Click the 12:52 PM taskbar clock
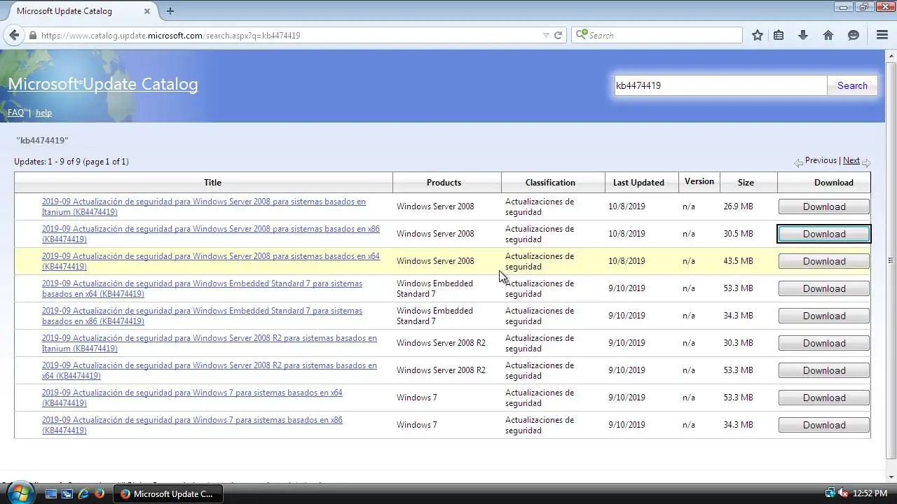This screenshot has width=897, height=504. [x=870, y=493]
